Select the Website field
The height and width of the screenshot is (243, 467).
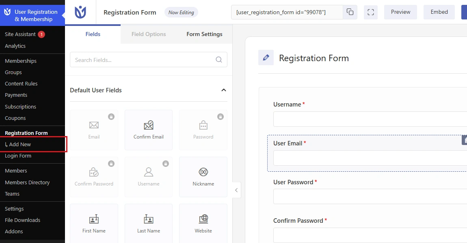pos(203,224)
